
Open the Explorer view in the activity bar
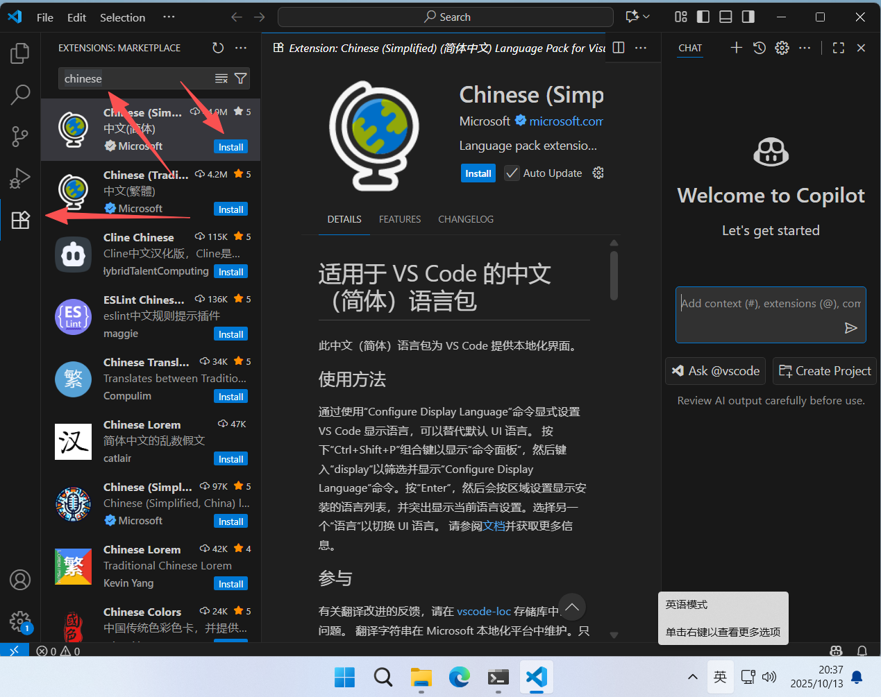(x=20, y=53)
